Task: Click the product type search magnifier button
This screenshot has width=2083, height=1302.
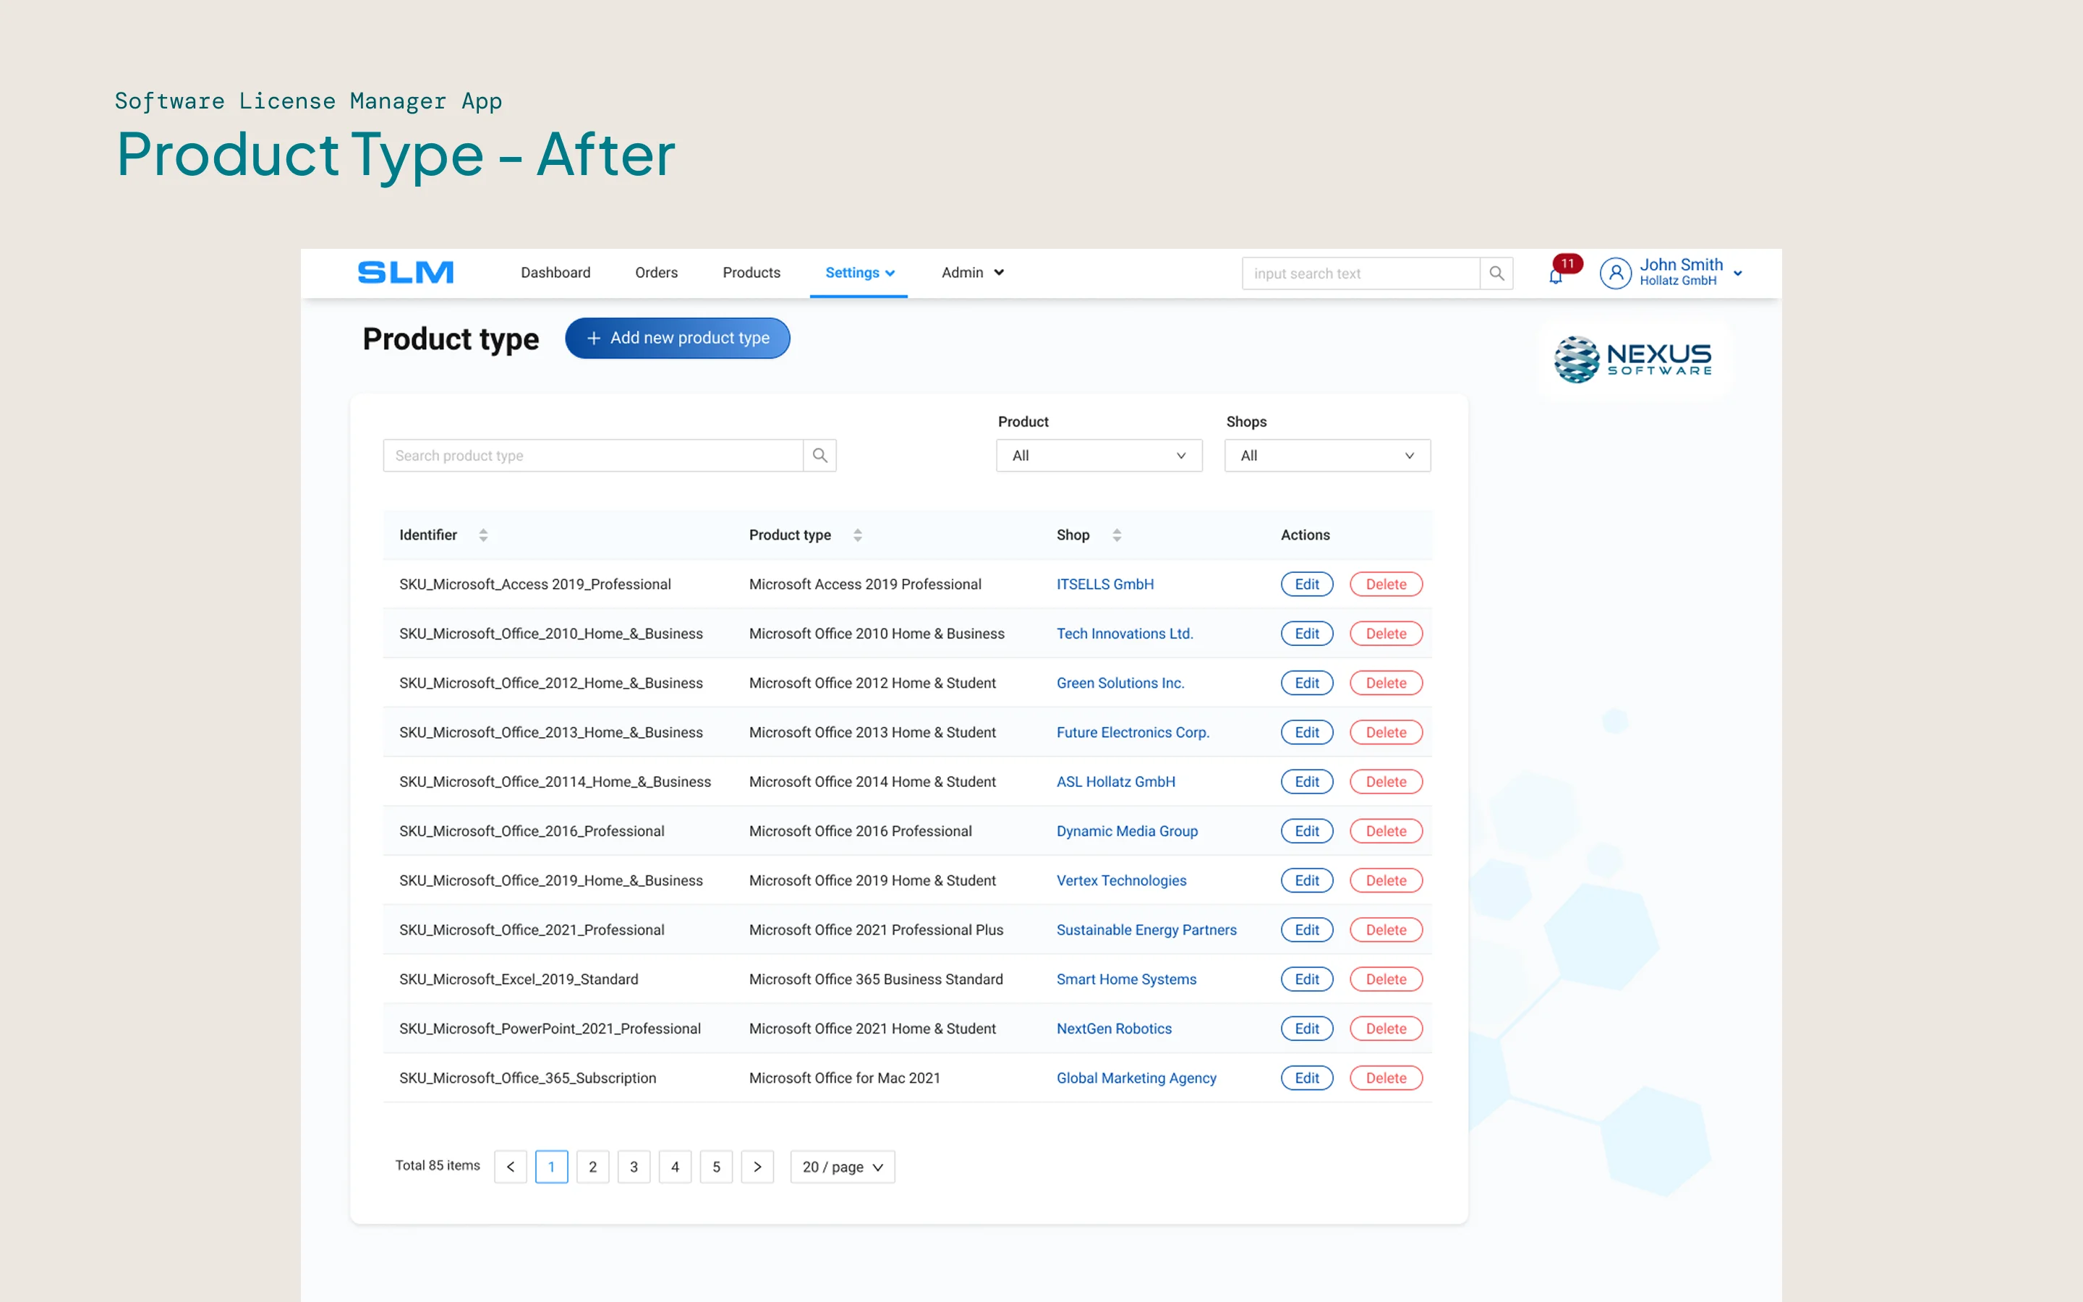Action: click(819, 456)
